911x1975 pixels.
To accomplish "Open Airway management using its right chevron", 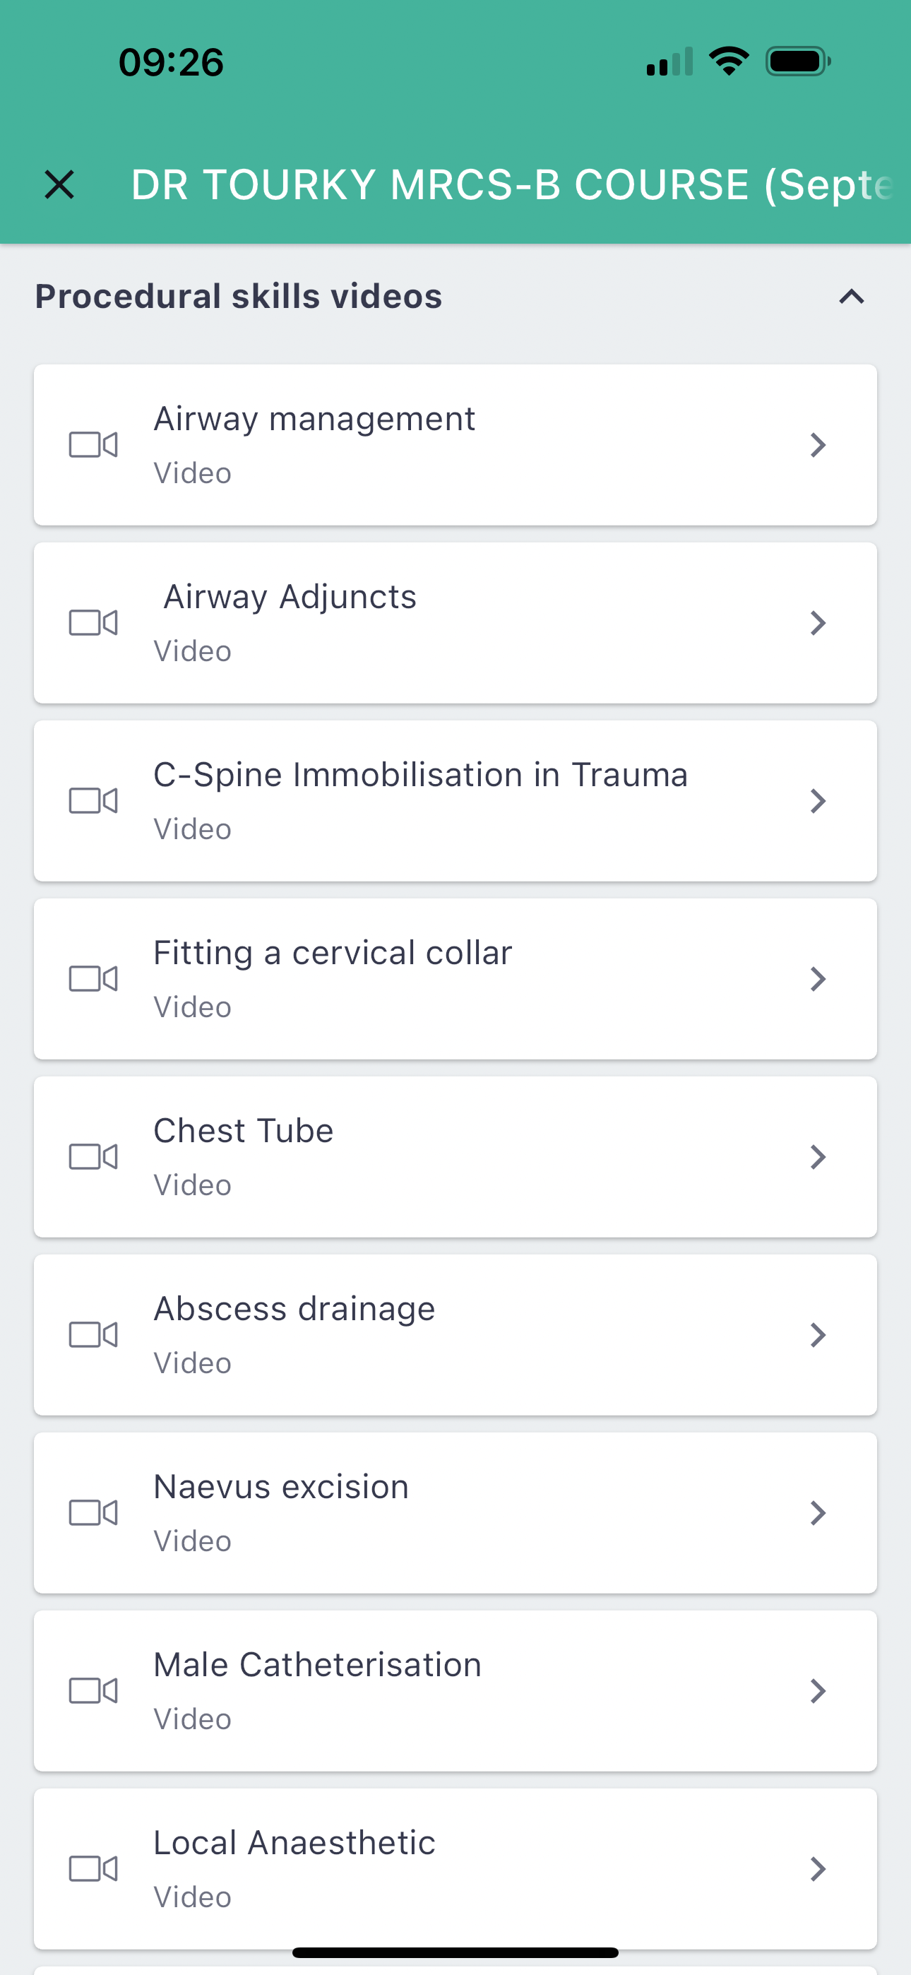I will pyautogui.click(x=818, y=445).
